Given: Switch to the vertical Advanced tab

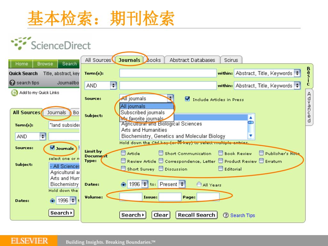Looking at the screenshot, I should 309,107.
